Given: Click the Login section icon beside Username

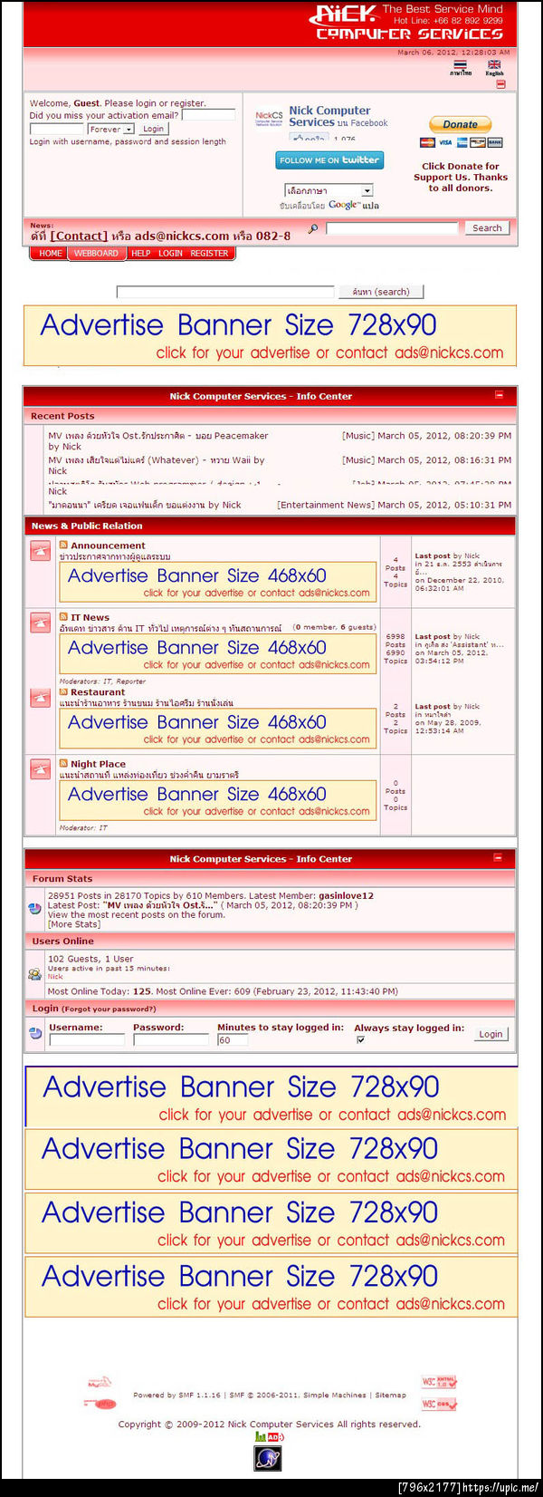Looking at the screenshot, I should 35,1033.
